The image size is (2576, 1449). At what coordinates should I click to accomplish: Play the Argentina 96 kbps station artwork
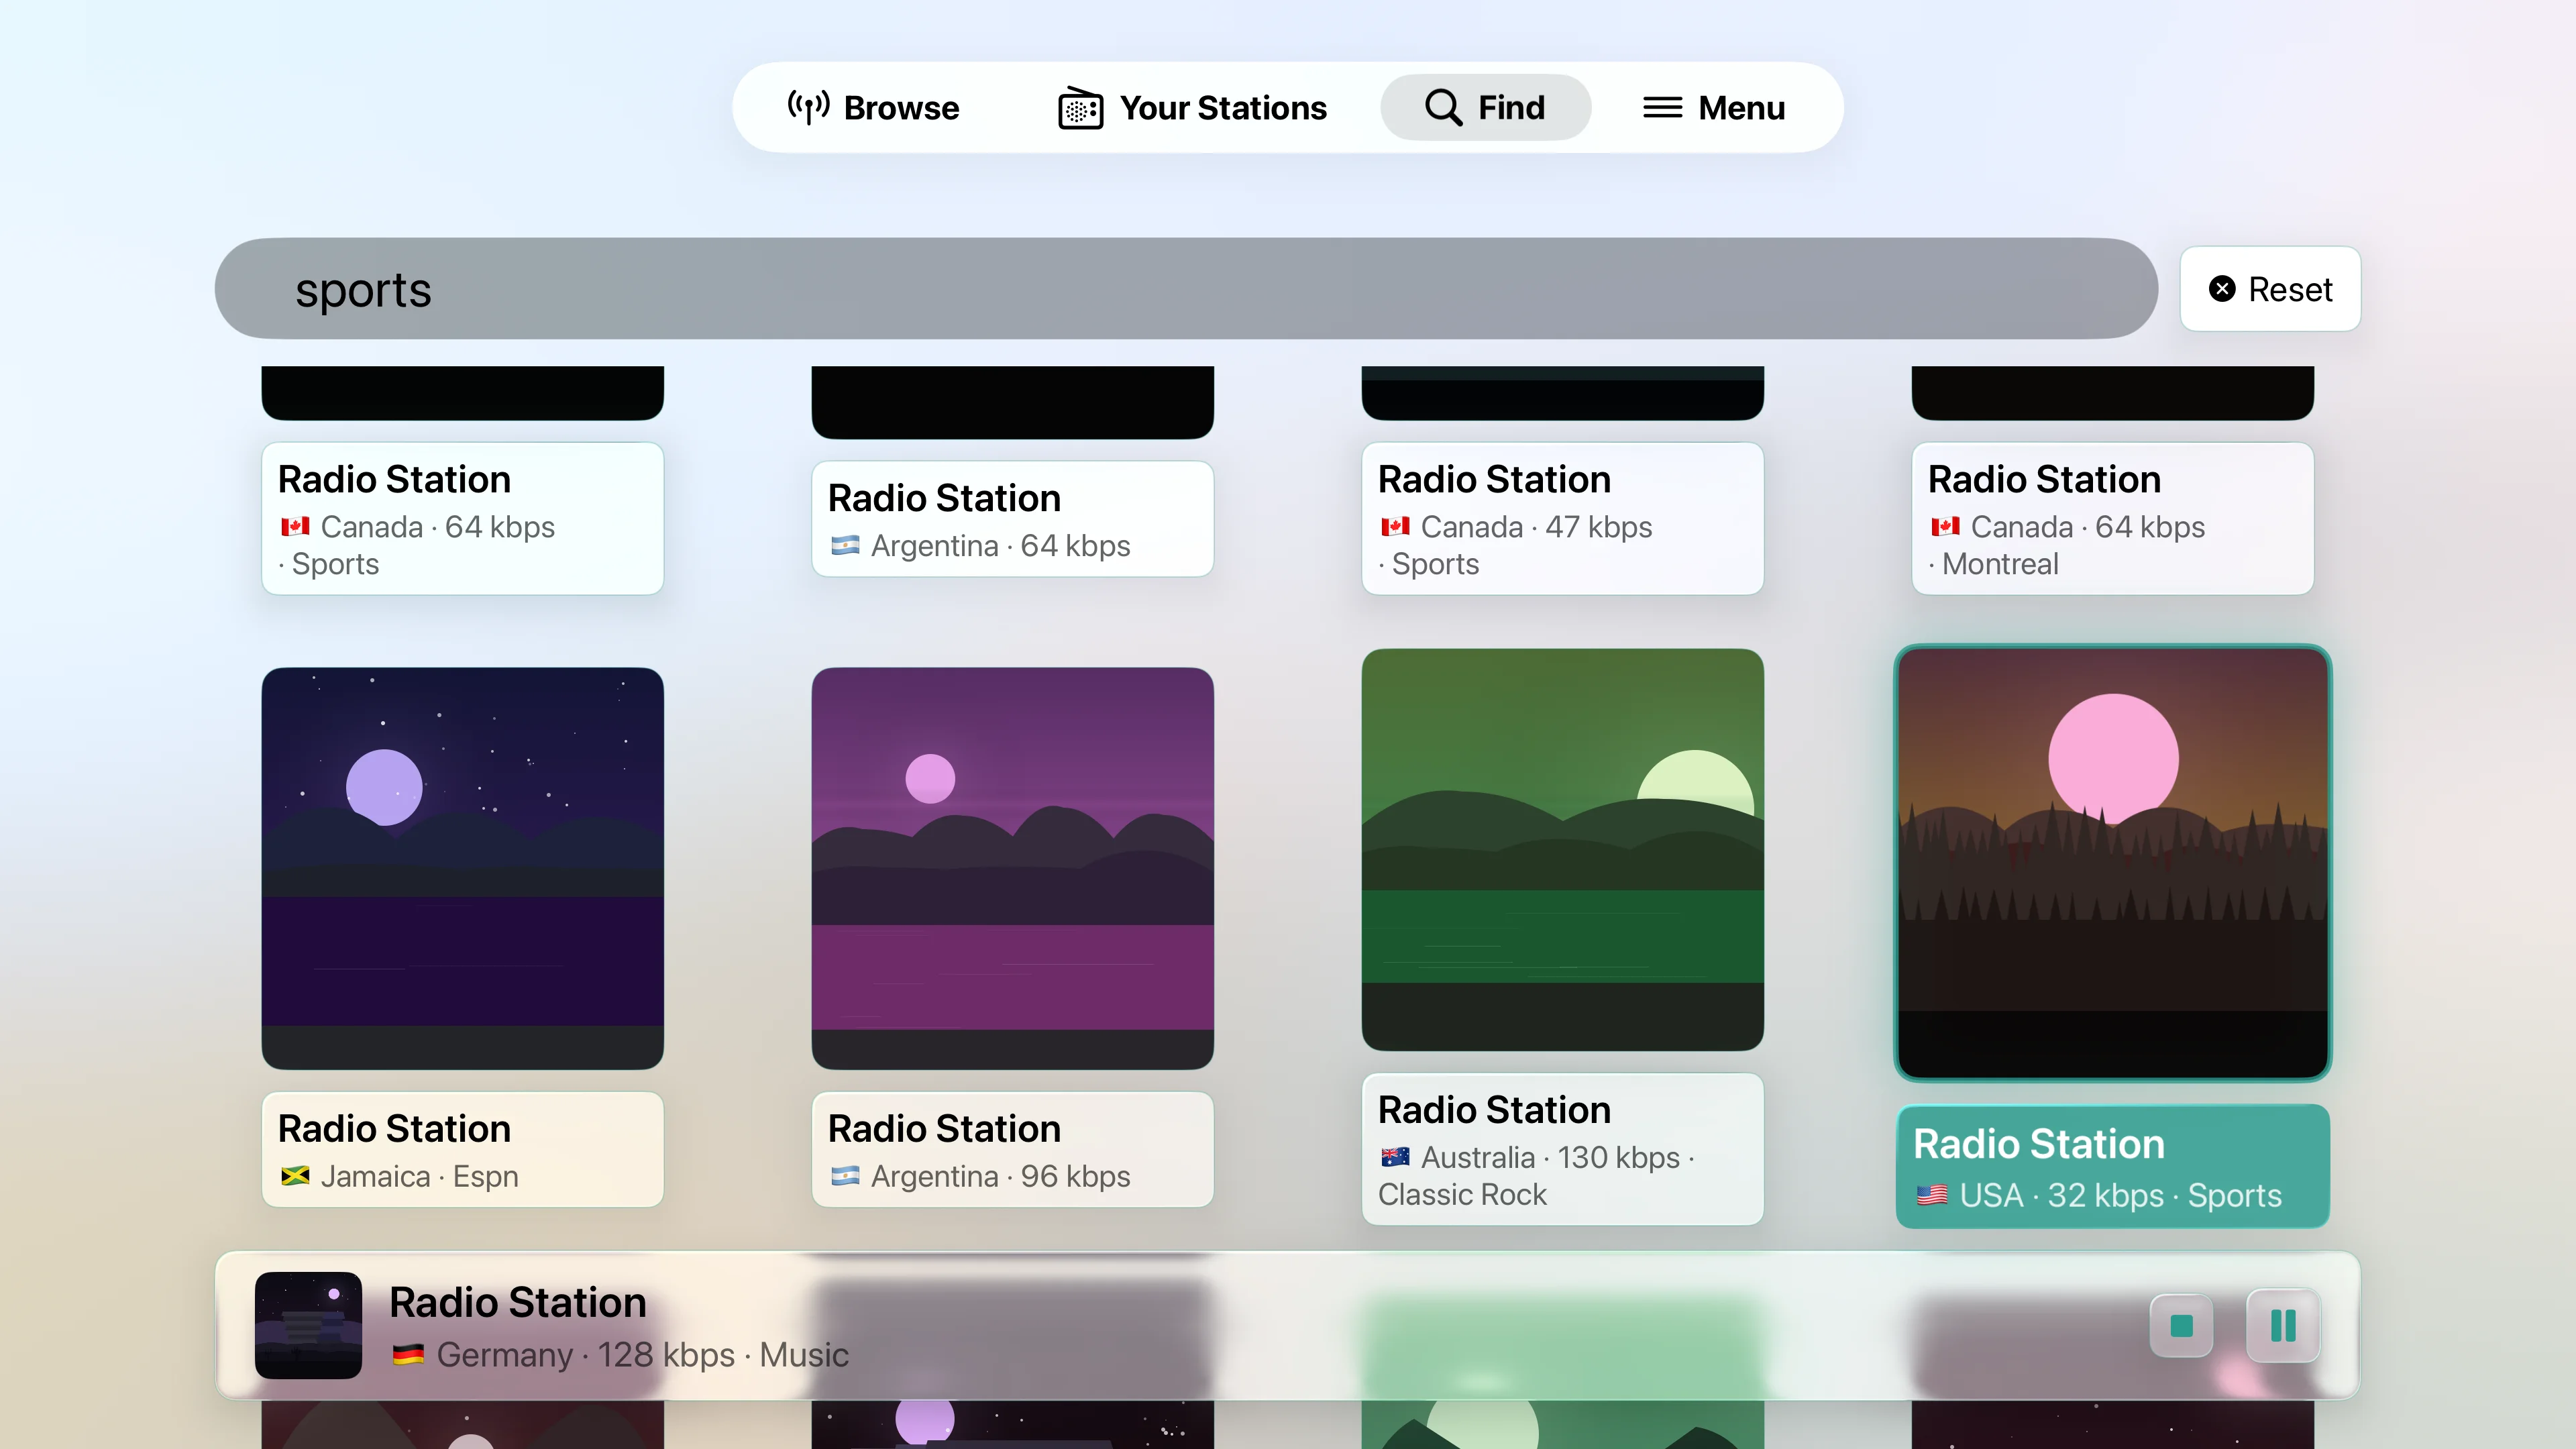click(1012, 867)
